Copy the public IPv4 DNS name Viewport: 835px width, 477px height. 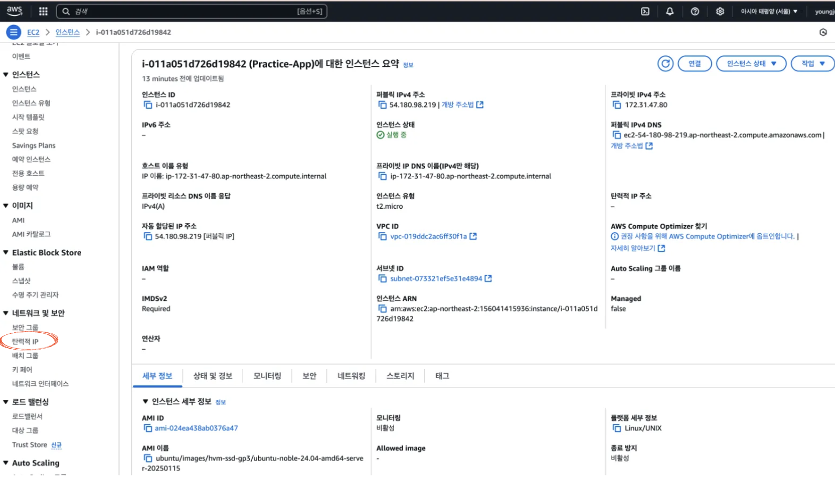pos(617,135)
